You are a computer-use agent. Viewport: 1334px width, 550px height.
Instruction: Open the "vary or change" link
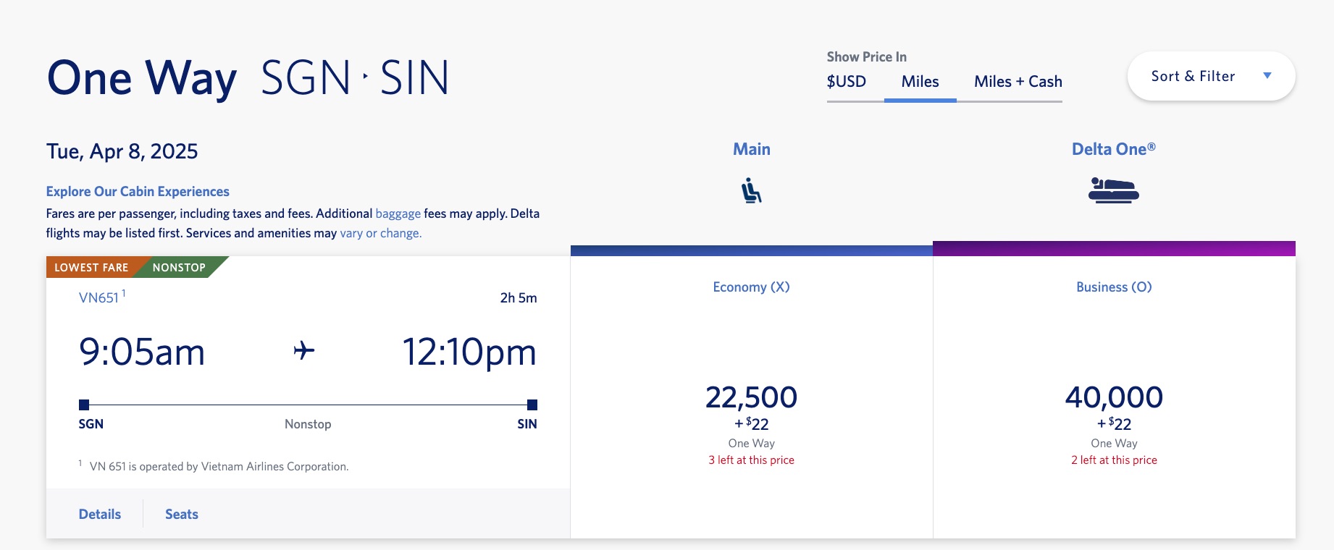(x=379, y=233)
